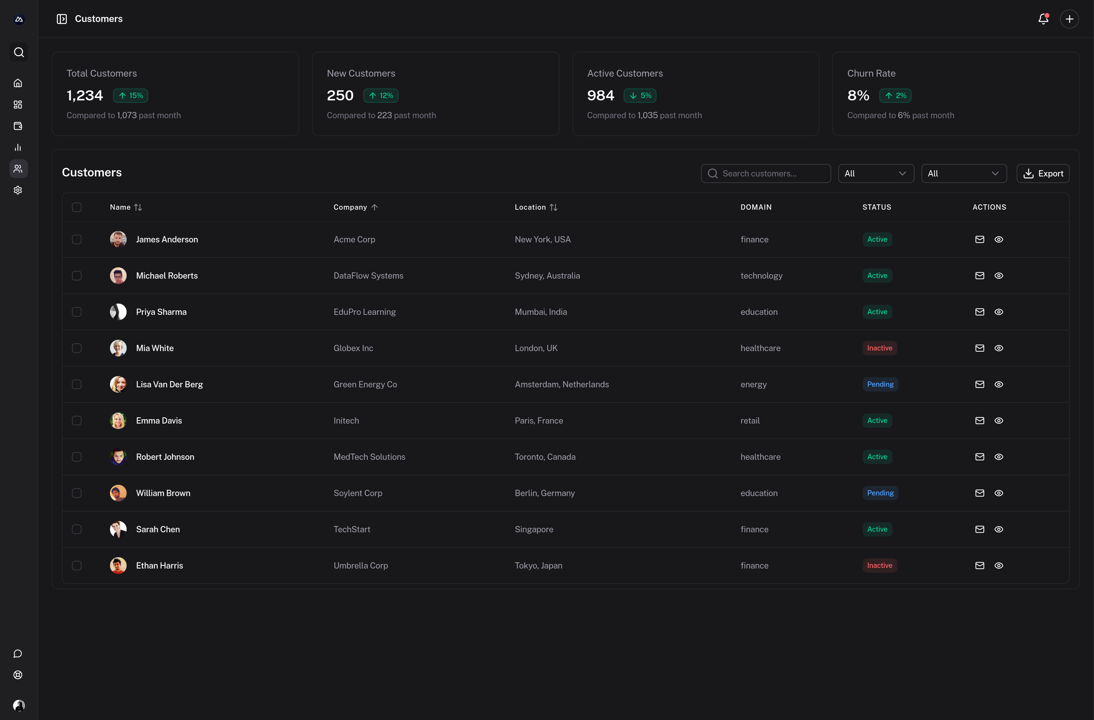
Task: View Mia White's details eye icon
Action: click(x=998, y=348)
